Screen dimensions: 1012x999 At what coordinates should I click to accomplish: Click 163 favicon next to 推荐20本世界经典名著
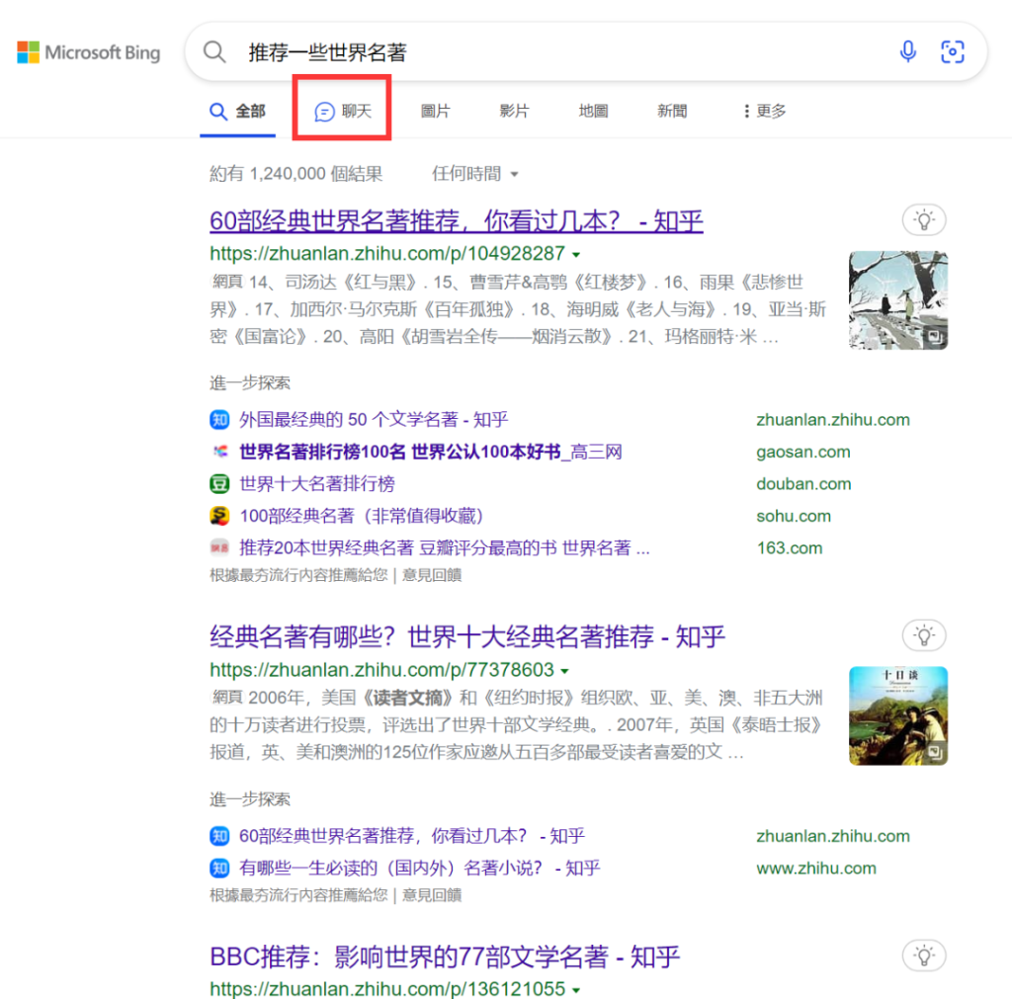[x=219, y=547]
